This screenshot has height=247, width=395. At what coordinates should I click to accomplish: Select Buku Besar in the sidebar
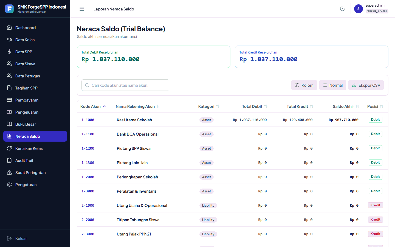(35, 124)
